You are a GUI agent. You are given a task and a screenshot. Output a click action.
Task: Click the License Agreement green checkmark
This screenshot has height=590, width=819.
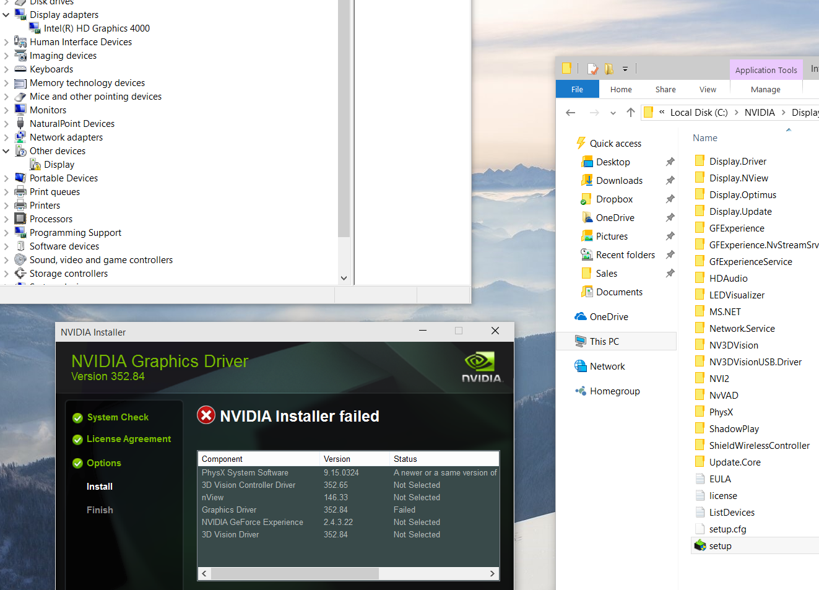(x=77, y=440)
